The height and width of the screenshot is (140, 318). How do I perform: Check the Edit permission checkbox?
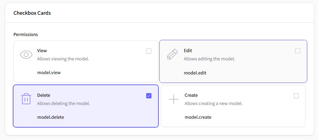298,51
